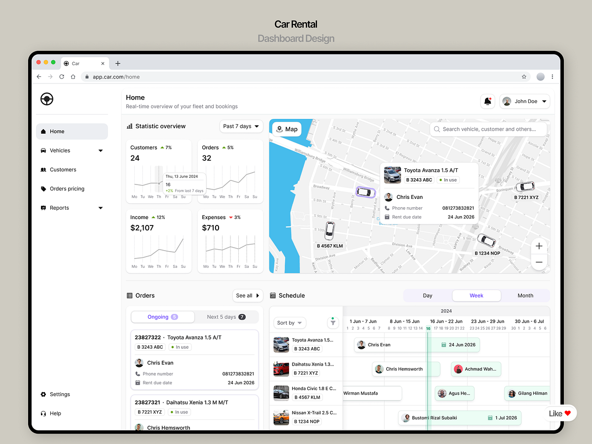Zoom out of the map using the minus icon
The height and width of the screenshot is (444, 592).
[539, 262]
